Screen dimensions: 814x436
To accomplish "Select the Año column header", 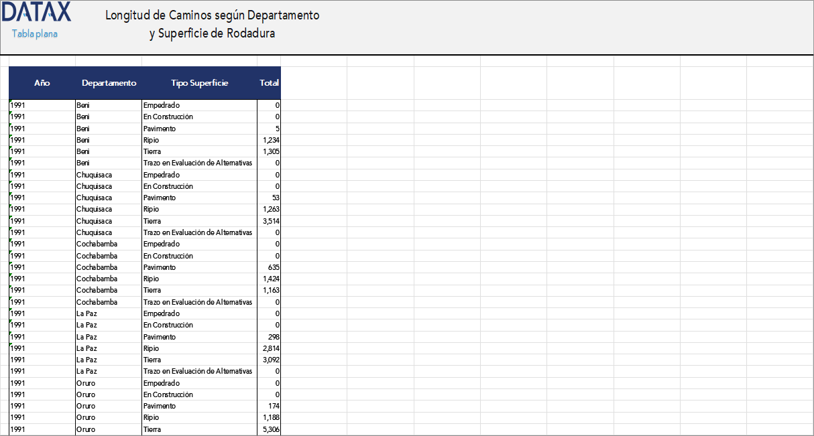I will 42,83.
